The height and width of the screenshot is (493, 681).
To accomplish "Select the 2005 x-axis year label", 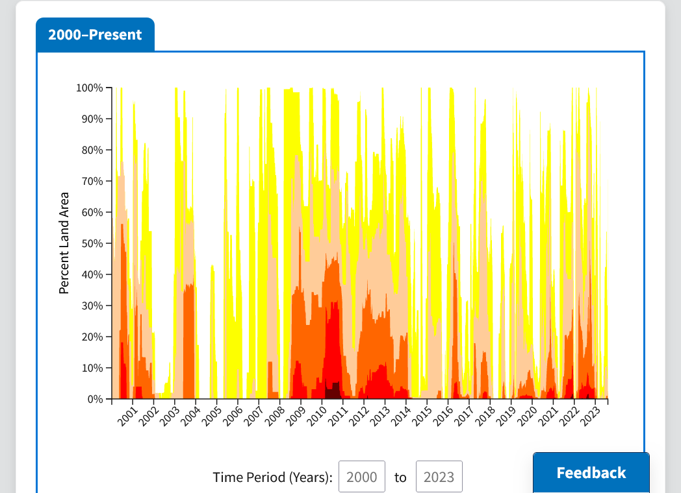I will (211, 416).
